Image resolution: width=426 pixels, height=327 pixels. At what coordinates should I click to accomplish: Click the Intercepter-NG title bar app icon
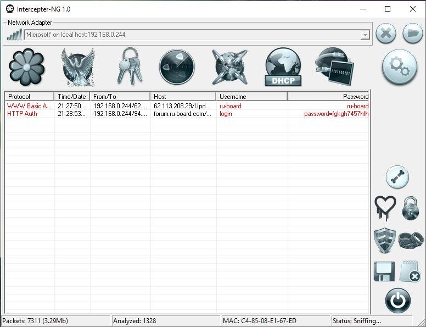tap(10, 9)
